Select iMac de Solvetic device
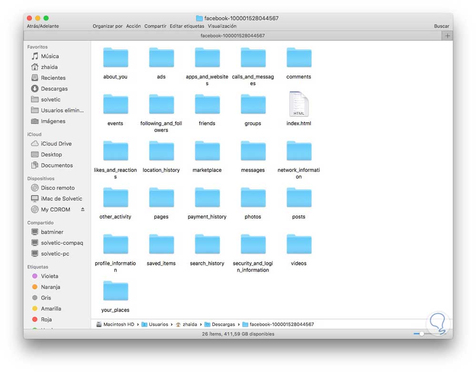 58,199
